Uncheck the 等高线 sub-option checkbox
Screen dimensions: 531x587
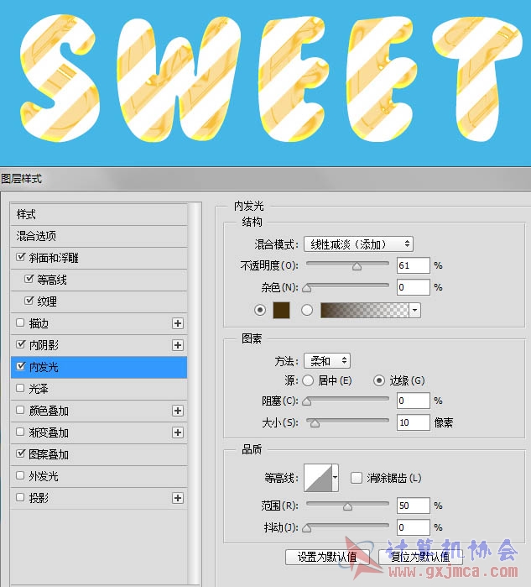(29, 279)
